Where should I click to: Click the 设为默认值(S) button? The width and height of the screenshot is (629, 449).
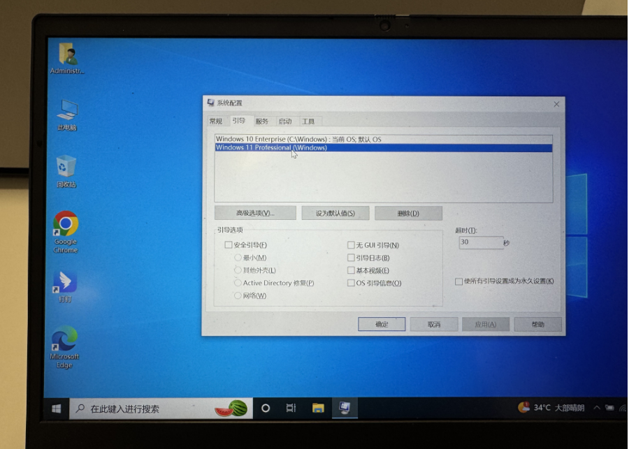tap(335, 213)
